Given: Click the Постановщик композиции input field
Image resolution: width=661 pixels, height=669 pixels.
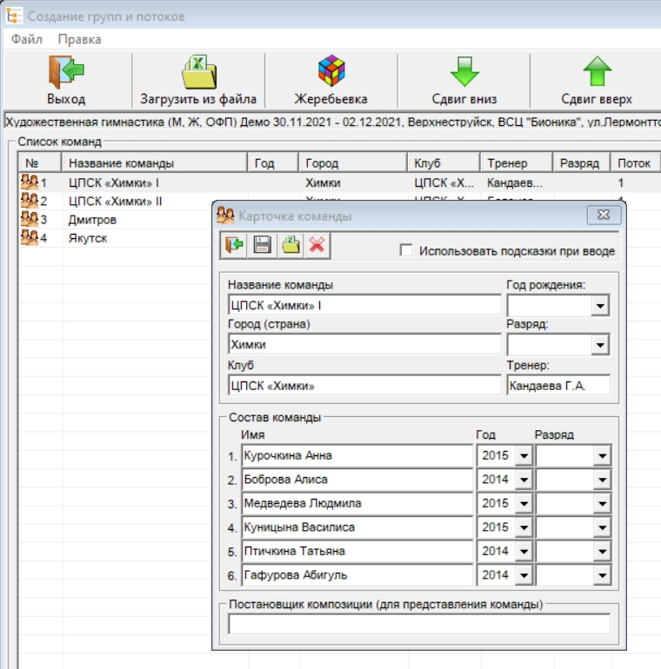Looking at the screenshot, I should pyautogui.click(x=418, y=624).
